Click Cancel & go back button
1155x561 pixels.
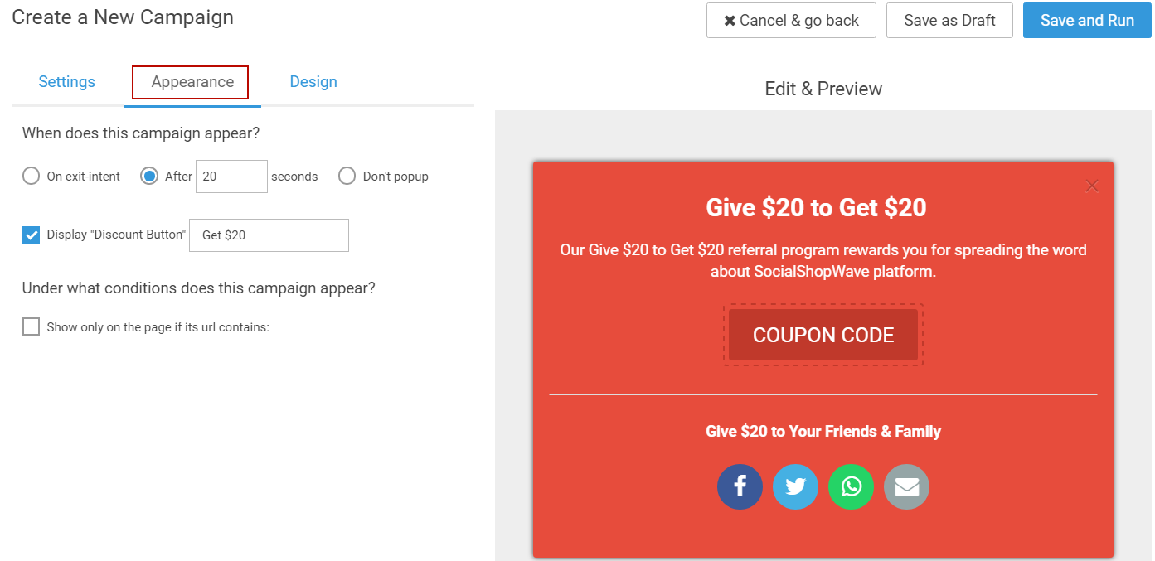pyautogui.click(x=791, y=21)
